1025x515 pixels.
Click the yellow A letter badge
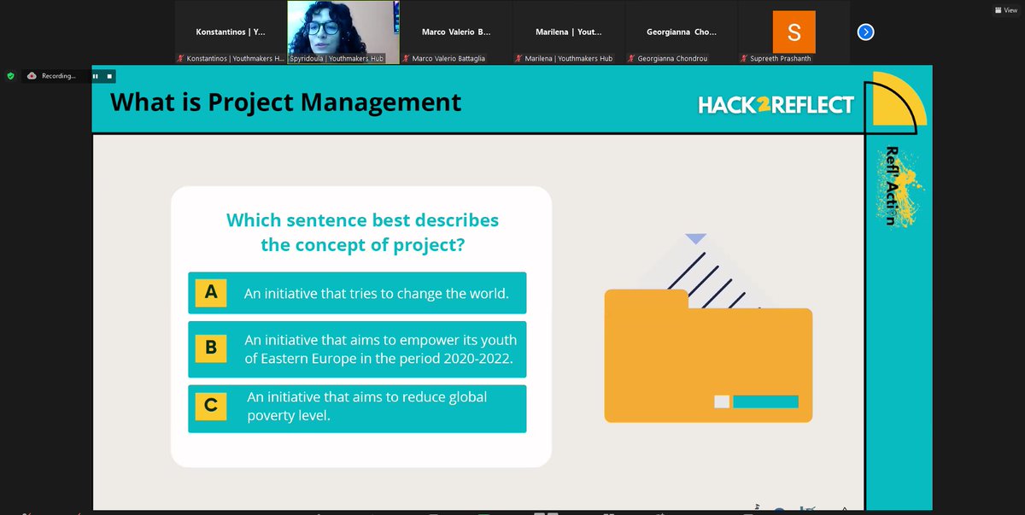211,293
